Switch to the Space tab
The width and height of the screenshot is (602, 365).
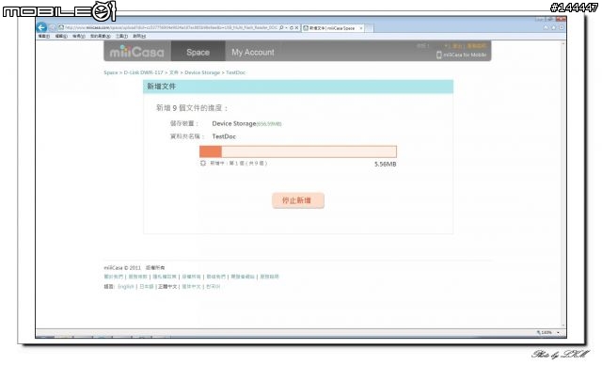pos(198,52)
